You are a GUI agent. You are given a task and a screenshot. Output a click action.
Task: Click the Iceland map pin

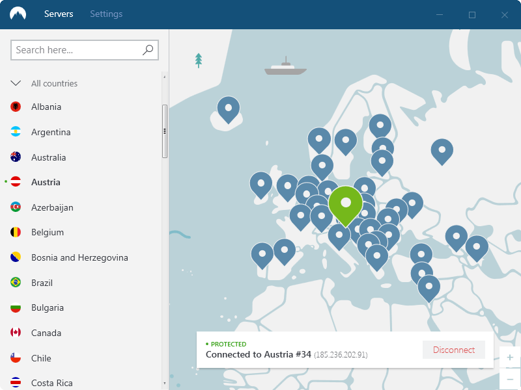click(228, 108)
